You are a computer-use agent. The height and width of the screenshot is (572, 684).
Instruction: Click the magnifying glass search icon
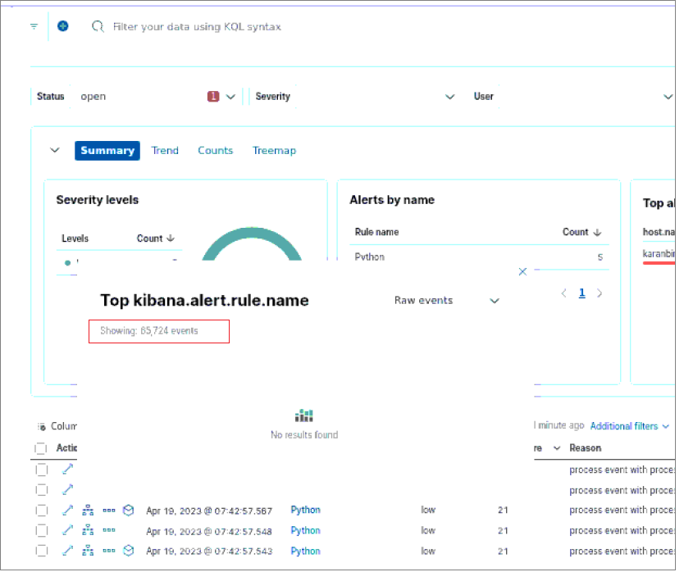click(98, 25)
